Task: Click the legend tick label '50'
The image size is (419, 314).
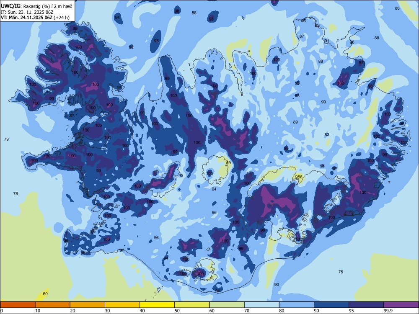Action: 177,311
